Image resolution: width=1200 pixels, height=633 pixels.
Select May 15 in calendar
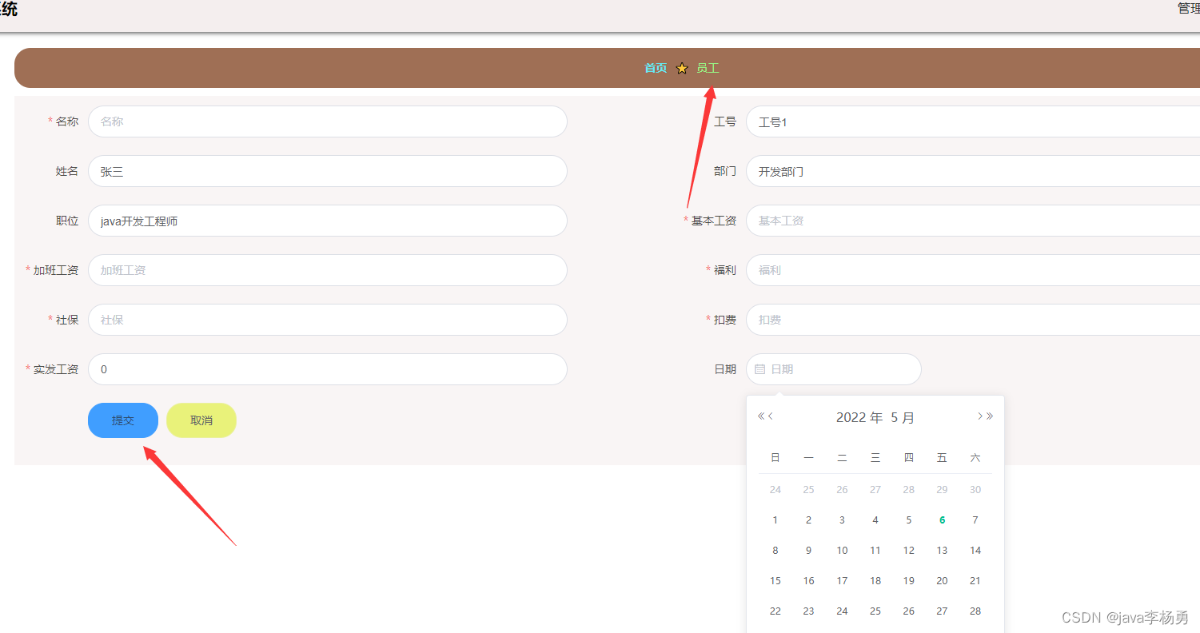[775, 581]
